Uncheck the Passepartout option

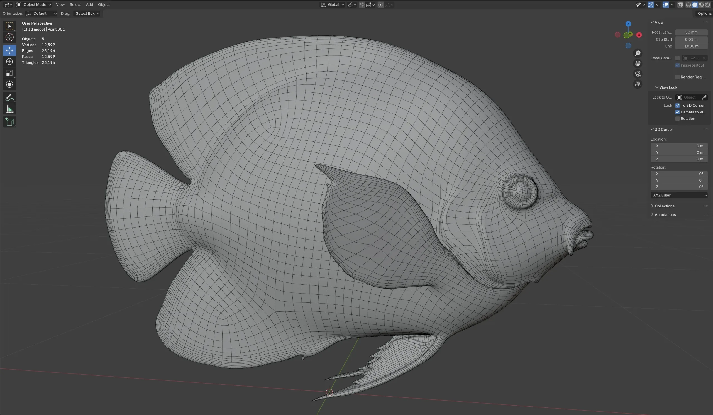678,65
